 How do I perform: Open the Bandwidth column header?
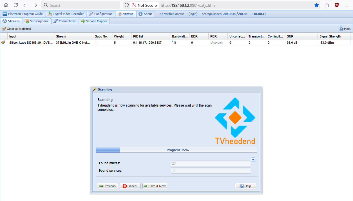click(x=180, y=36)
